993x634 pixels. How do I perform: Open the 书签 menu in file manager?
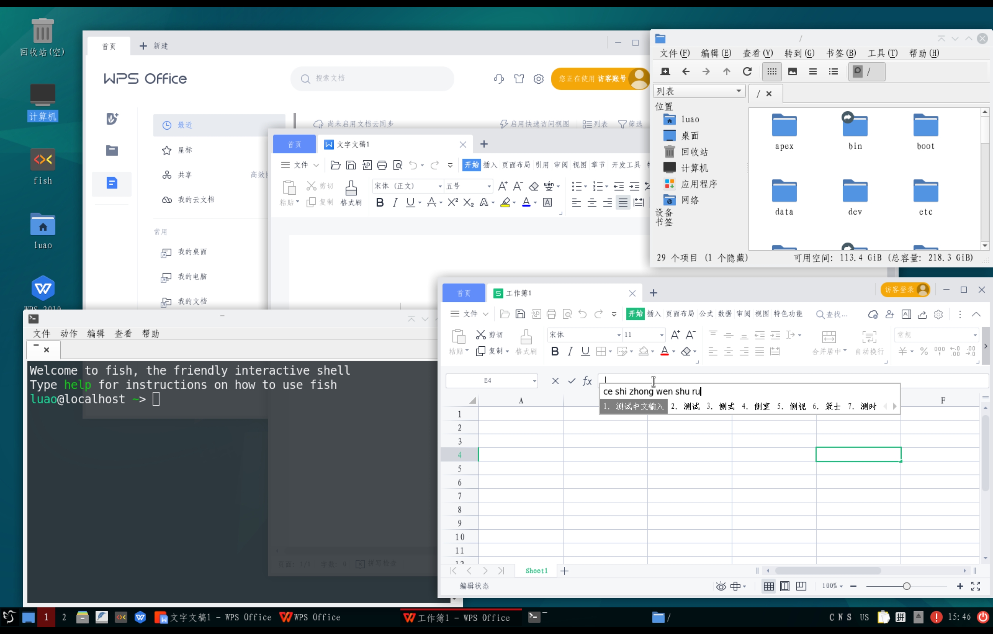click(841, 53)
